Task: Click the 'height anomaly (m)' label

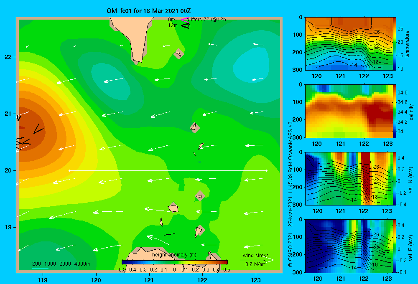Action: coord(174,255)
